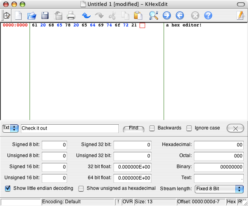Open a file with the folder icon

pos(32,15)
